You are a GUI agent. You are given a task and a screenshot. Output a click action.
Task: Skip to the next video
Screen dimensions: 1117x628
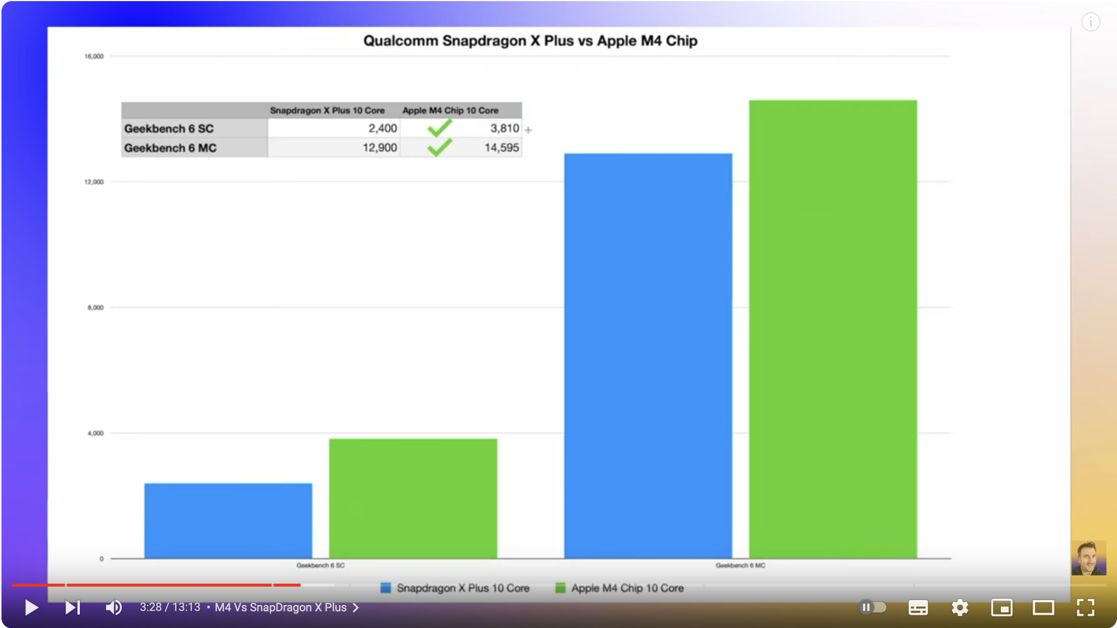[x=73, y=607]
